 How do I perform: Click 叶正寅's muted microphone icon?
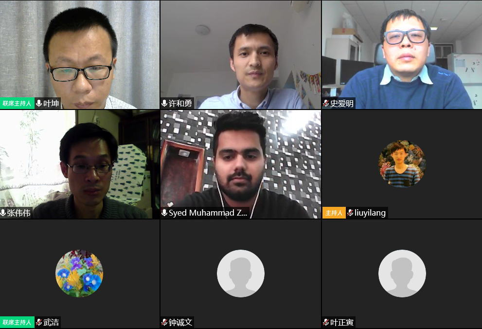click(326, 322)
